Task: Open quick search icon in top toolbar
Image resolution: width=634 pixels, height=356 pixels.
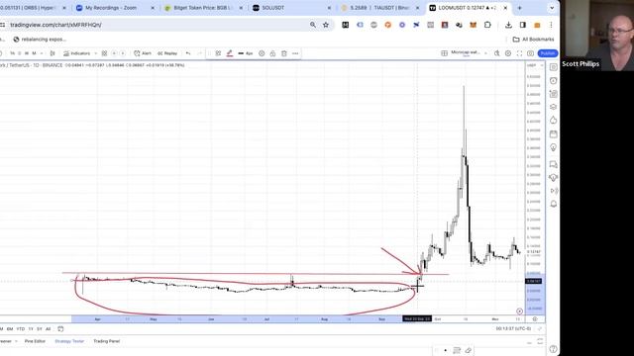Action: tap(496, 53)
